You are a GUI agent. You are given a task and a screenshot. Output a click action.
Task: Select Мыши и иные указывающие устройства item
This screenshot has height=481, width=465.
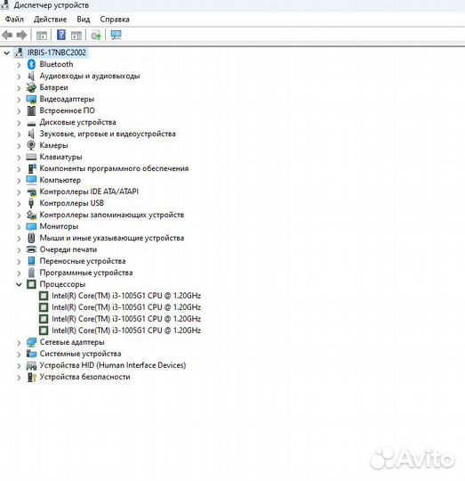click(112, 238)
